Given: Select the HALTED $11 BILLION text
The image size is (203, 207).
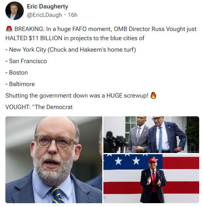Looking at the screenshot, I should [x=34, y=38].
